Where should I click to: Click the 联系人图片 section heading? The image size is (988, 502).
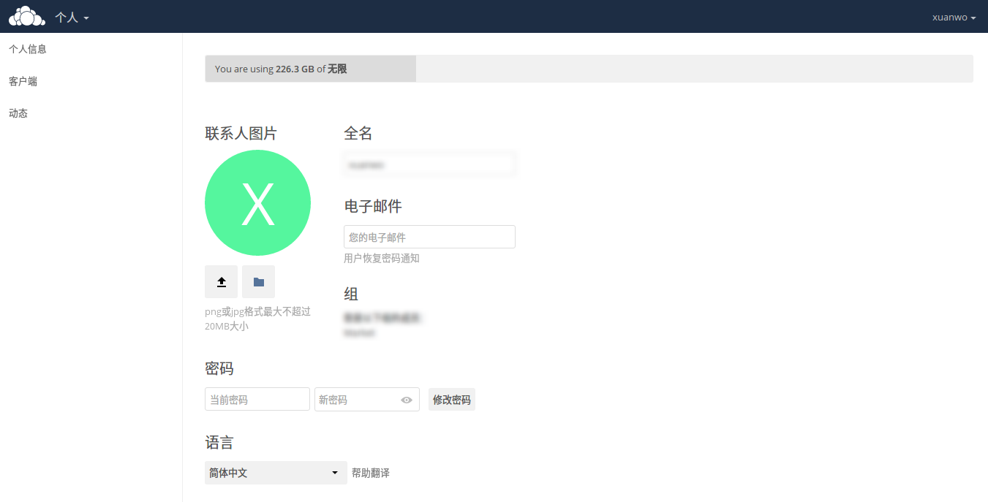coord(241,134)
